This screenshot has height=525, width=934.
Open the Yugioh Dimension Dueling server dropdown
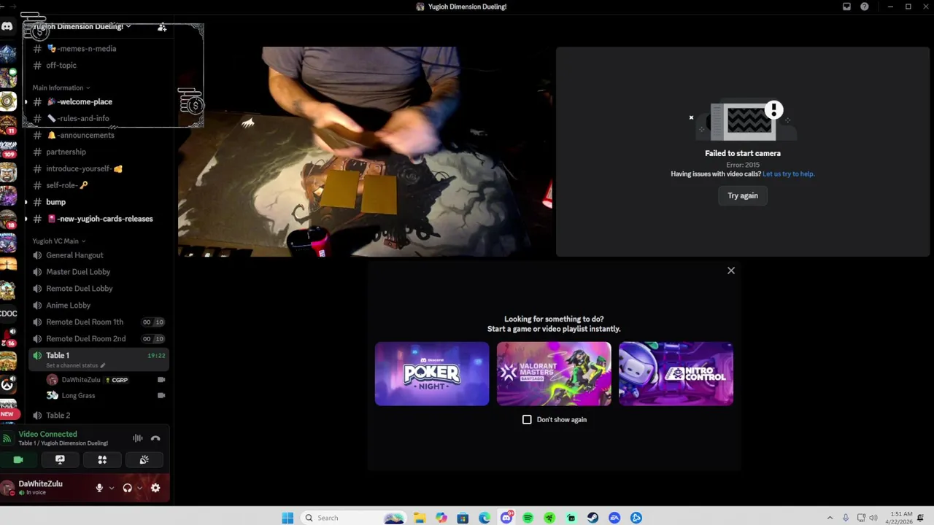[x=80, y=26]
